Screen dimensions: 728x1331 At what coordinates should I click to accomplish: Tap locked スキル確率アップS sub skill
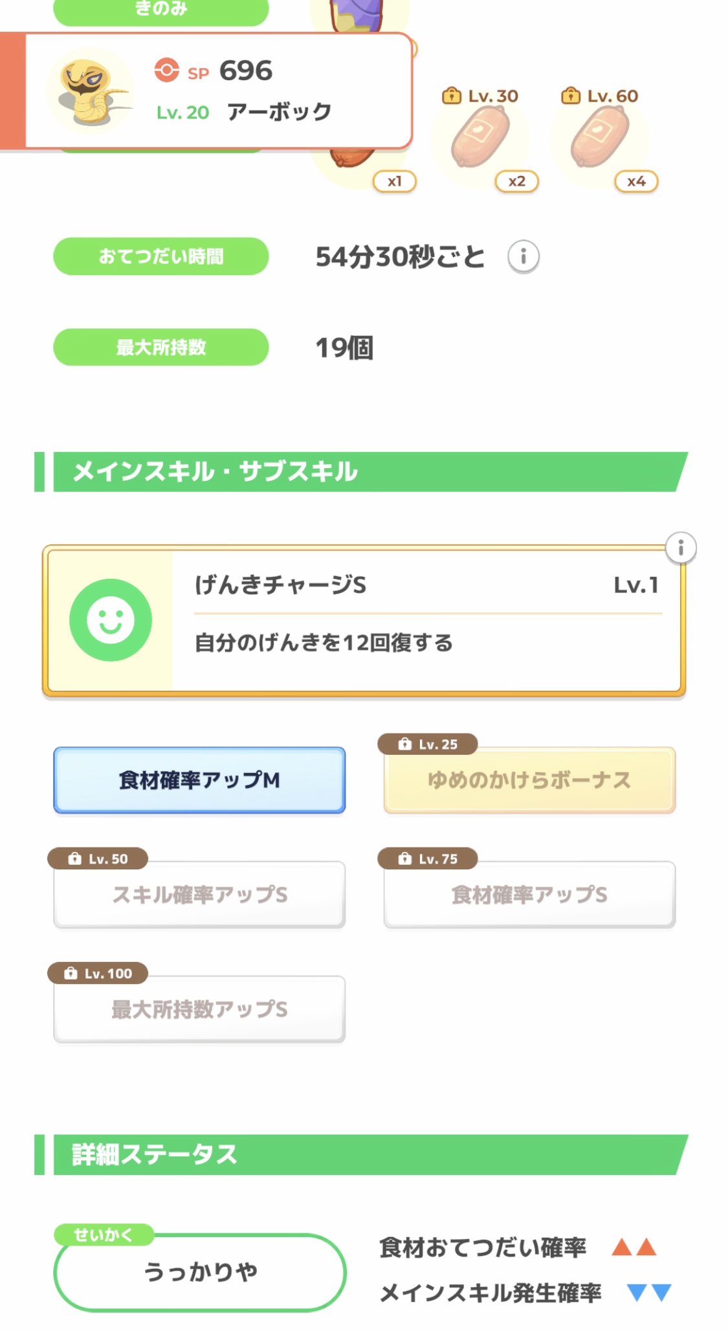[199, 895]
